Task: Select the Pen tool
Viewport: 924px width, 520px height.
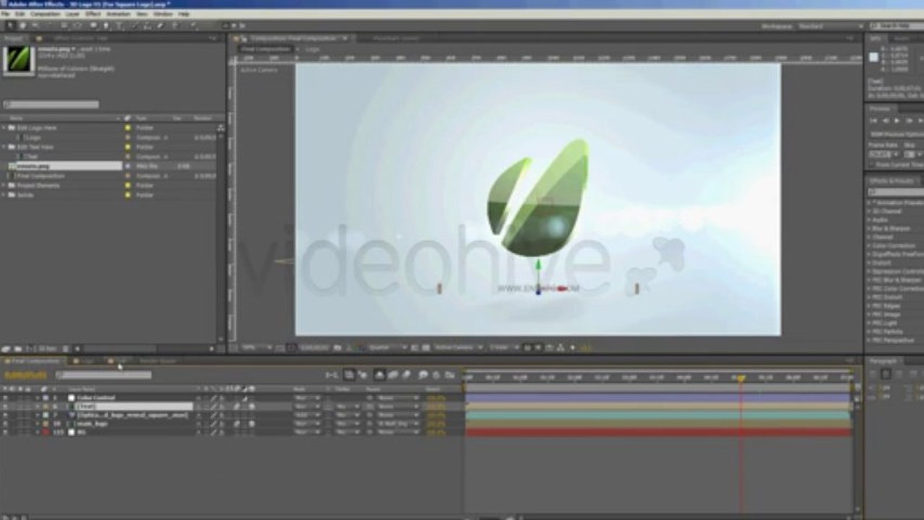Action: pos(106,25)
